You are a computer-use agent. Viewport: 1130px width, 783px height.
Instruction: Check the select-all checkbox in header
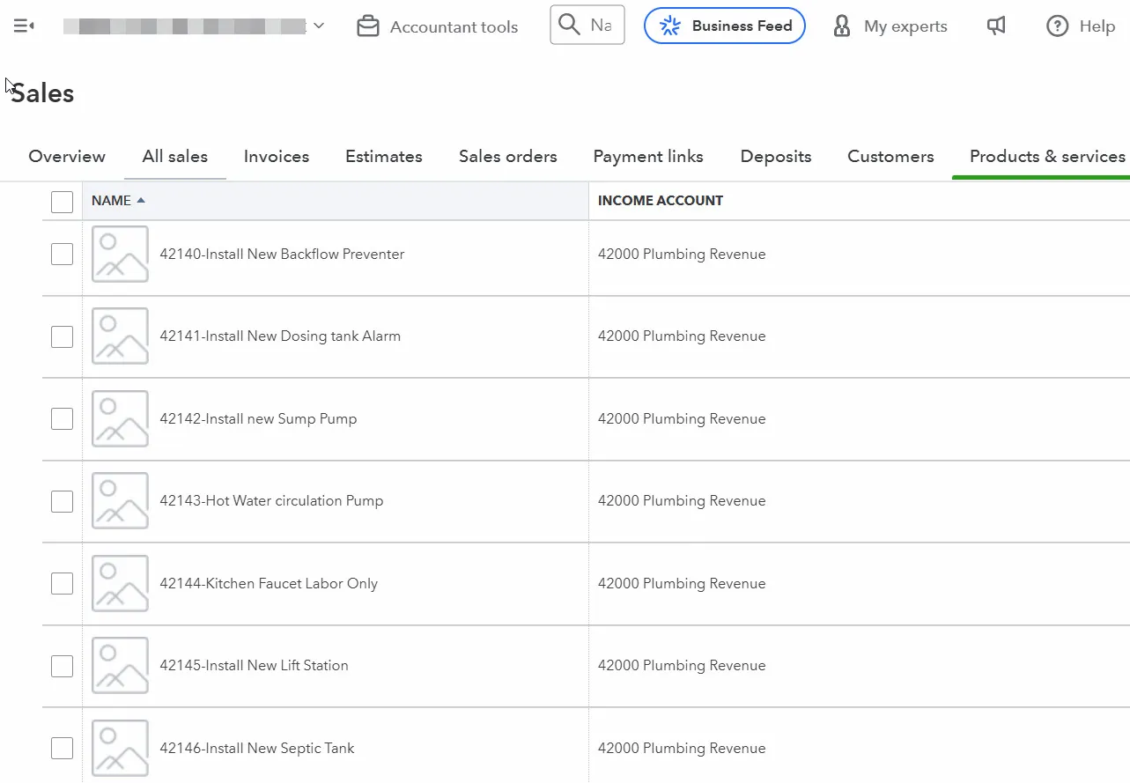click(62, 202)
